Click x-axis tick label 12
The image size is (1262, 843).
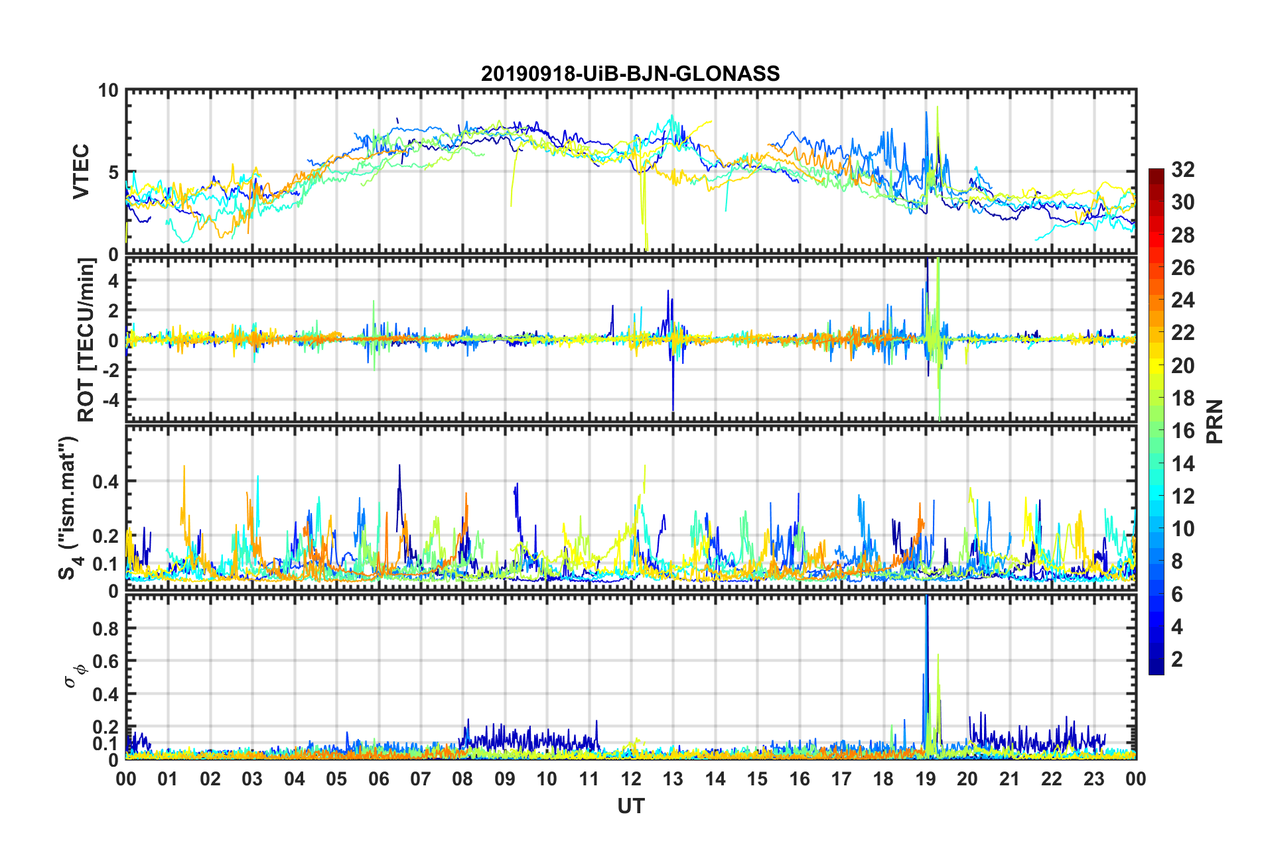pyautogui.click(x=631, y=779)
